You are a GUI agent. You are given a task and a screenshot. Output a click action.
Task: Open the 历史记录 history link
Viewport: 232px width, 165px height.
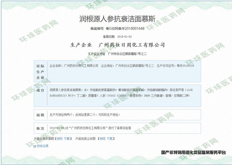(43, 146)
